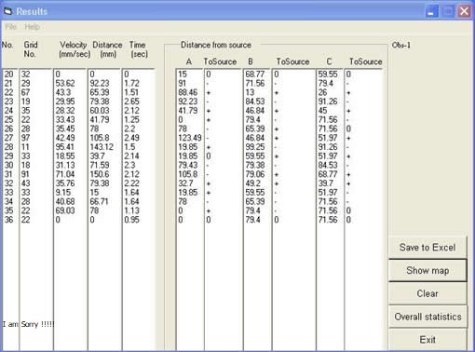
Task: Select column B value 49.2
Action: [x=253, y=183]
